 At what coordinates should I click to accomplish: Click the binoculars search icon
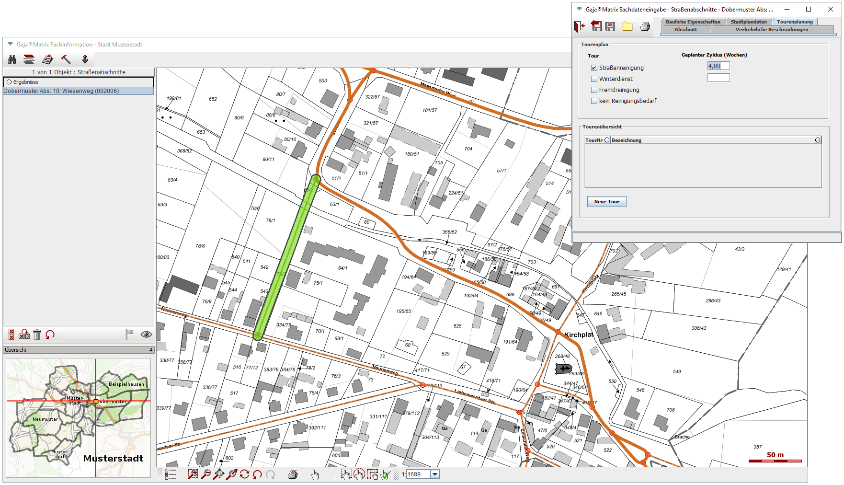coord(12,59)
